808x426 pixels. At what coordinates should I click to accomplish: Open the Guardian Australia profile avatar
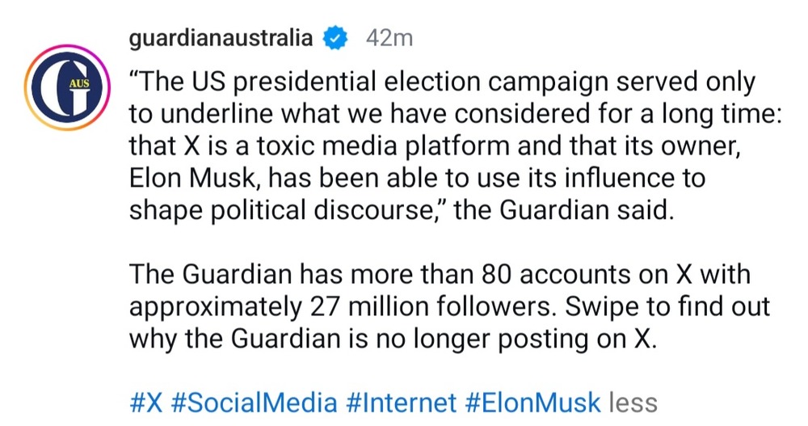pyautogui.click(x=67, y=86)
